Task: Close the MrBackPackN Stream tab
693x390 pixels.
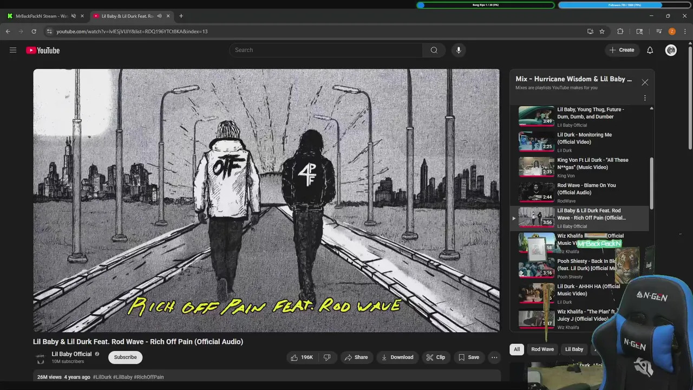Action: 82,16
